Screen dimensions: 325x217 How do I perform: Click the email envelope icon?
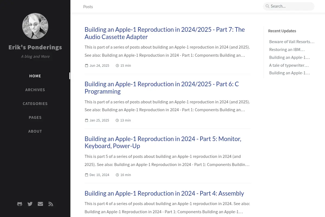click(40, 204)
